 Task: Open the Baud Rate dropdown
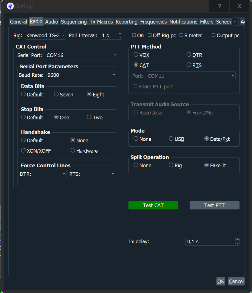pyautogui.click(x=81, y=75)
